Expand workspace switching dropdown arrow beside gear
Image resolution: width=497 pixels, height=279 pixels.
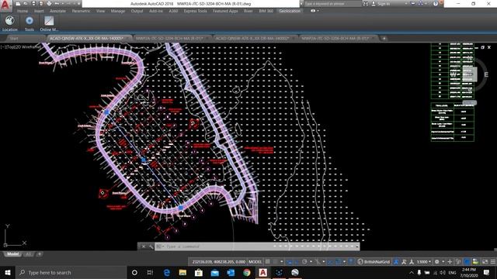coord(443,262)
